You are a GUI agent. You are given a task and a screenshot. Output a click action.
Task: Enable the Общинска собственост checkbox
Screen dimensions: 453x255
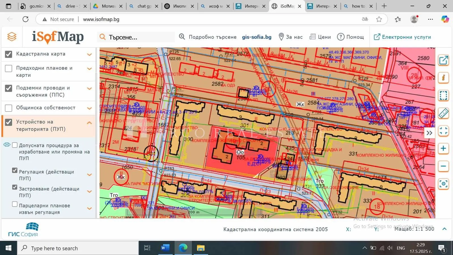coord(8,108)
